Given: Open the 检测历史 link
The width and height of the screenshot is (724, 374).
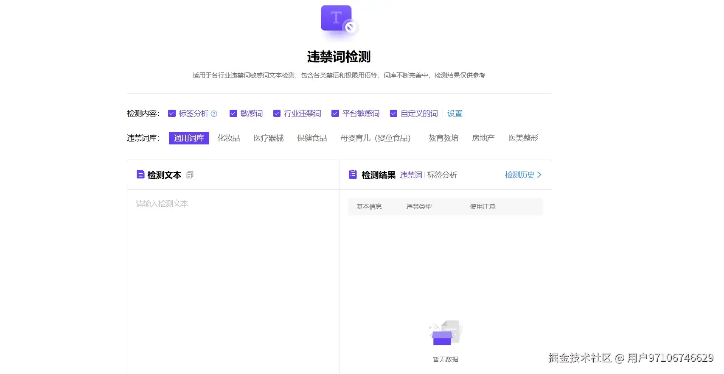Looking at the screenshot, I should pos(520,175).
